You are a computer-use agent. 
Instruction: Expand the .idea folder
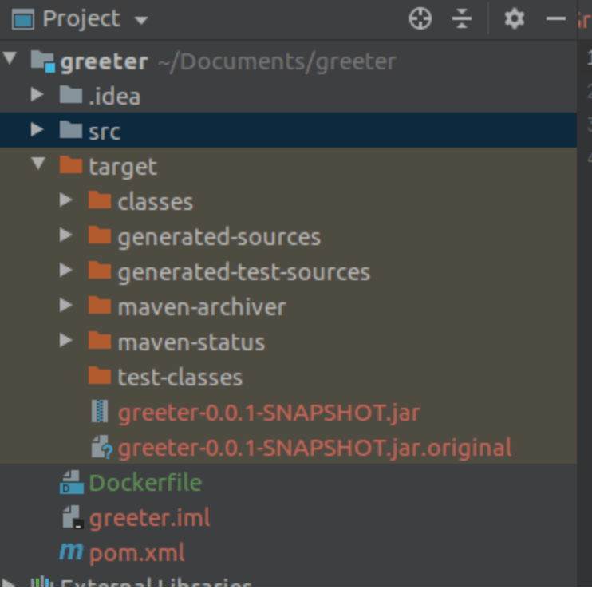pos(37,96)
